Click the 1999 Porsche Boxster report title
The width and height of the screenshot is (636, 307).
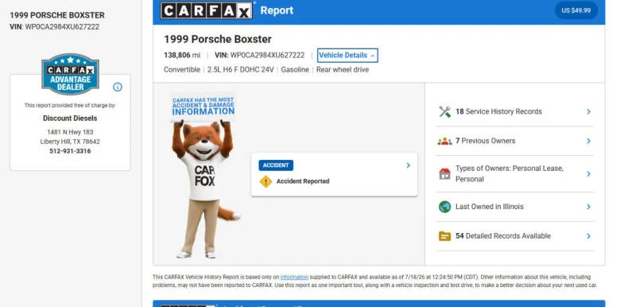tap(218, 39)
